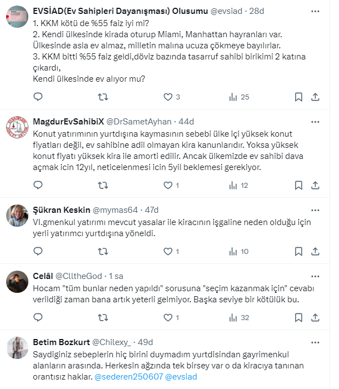Like MagdurEvSahibiX's tweet
Image resolution: width=339 pixels, height=389 pixels.
pyautogui.click(x=168, y=185)
